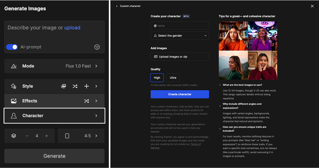The image size is (319, 168).
Task: Collapse 'Why include different angles' tip
Action: [x=220, y=106]
